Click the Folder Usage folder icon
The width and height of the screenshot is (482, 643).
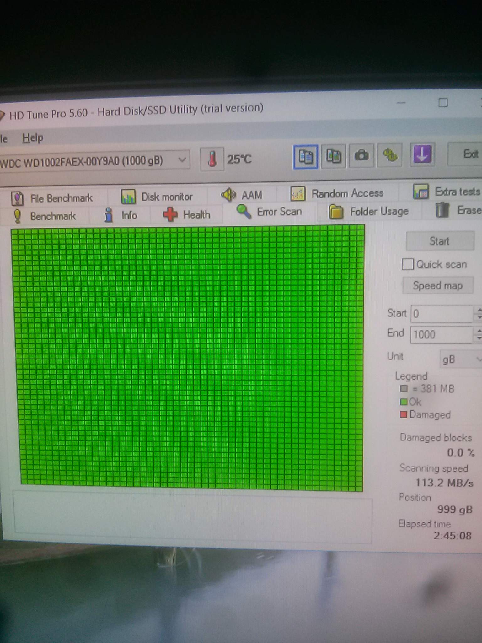click(x=336, y=211)
